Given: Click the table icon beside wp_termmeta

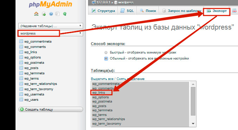Looking at the screenshot, I should [x=21, y=73].
